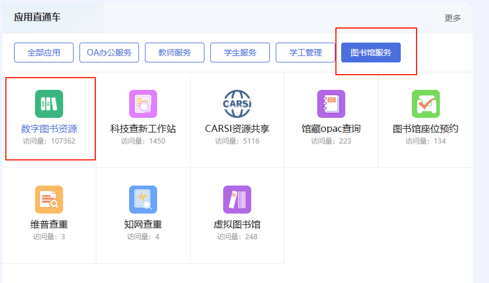Click the 访问量：223 text
The height and width of the screenshot is (283, 489).
pyautogui.click(x=331, y=141)
